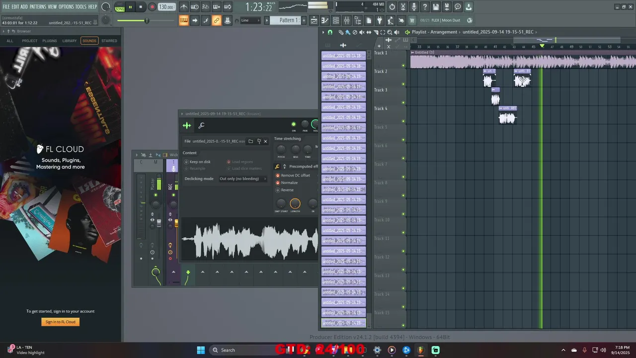Open the Line snap dropdown
Image resolution: width=636 pixels, height=358 pixels.
click(x=250, y=20)
